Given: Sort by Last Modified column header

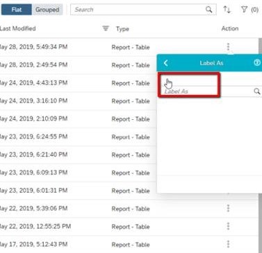Looking at the screenshot, I should click(x=18, y=28).
